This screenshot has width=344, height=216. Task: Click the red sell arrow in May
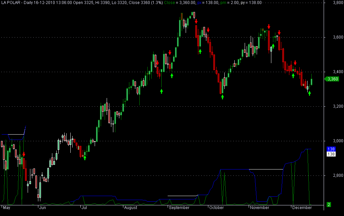click(x=24, y=154)
